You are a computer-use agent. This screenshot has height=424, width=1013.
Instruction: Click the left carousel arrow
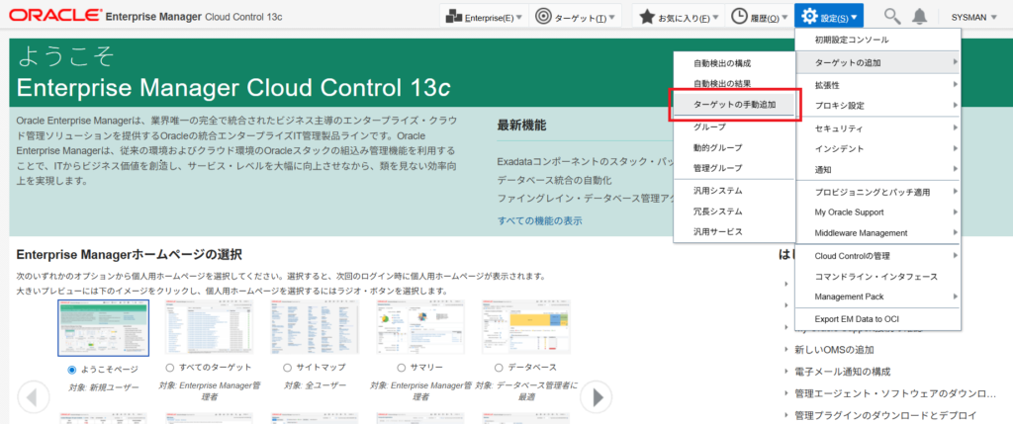(x=34, y=397)
